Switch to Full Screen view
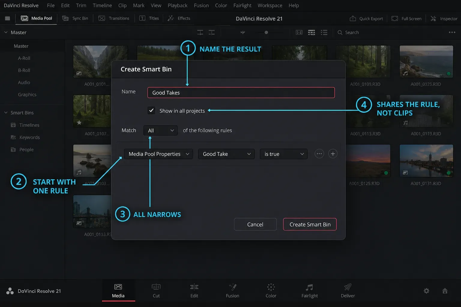This screenshot has width=461, height=307. [407, 19]
